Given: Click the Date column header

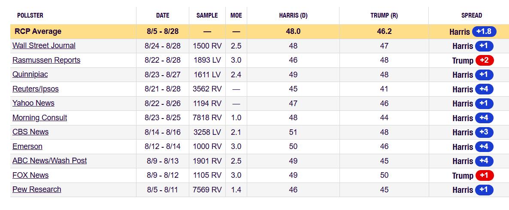Looking at the screenshot, I should point(163,15).
